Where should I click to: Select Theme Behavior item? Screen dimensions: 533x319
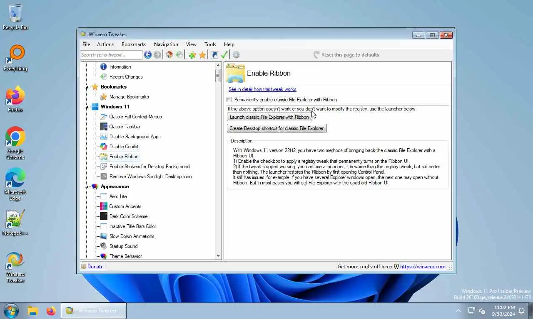[x=126, y=256]
